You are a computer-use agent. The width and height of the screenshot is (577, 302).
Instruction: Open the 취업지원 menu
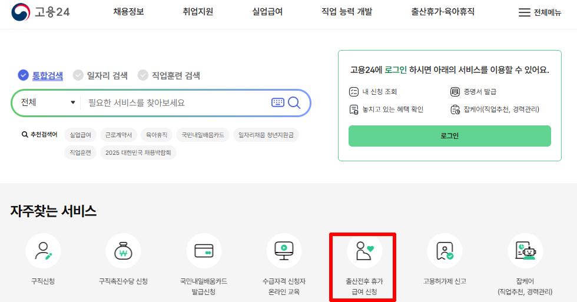(x=198, y=12)
